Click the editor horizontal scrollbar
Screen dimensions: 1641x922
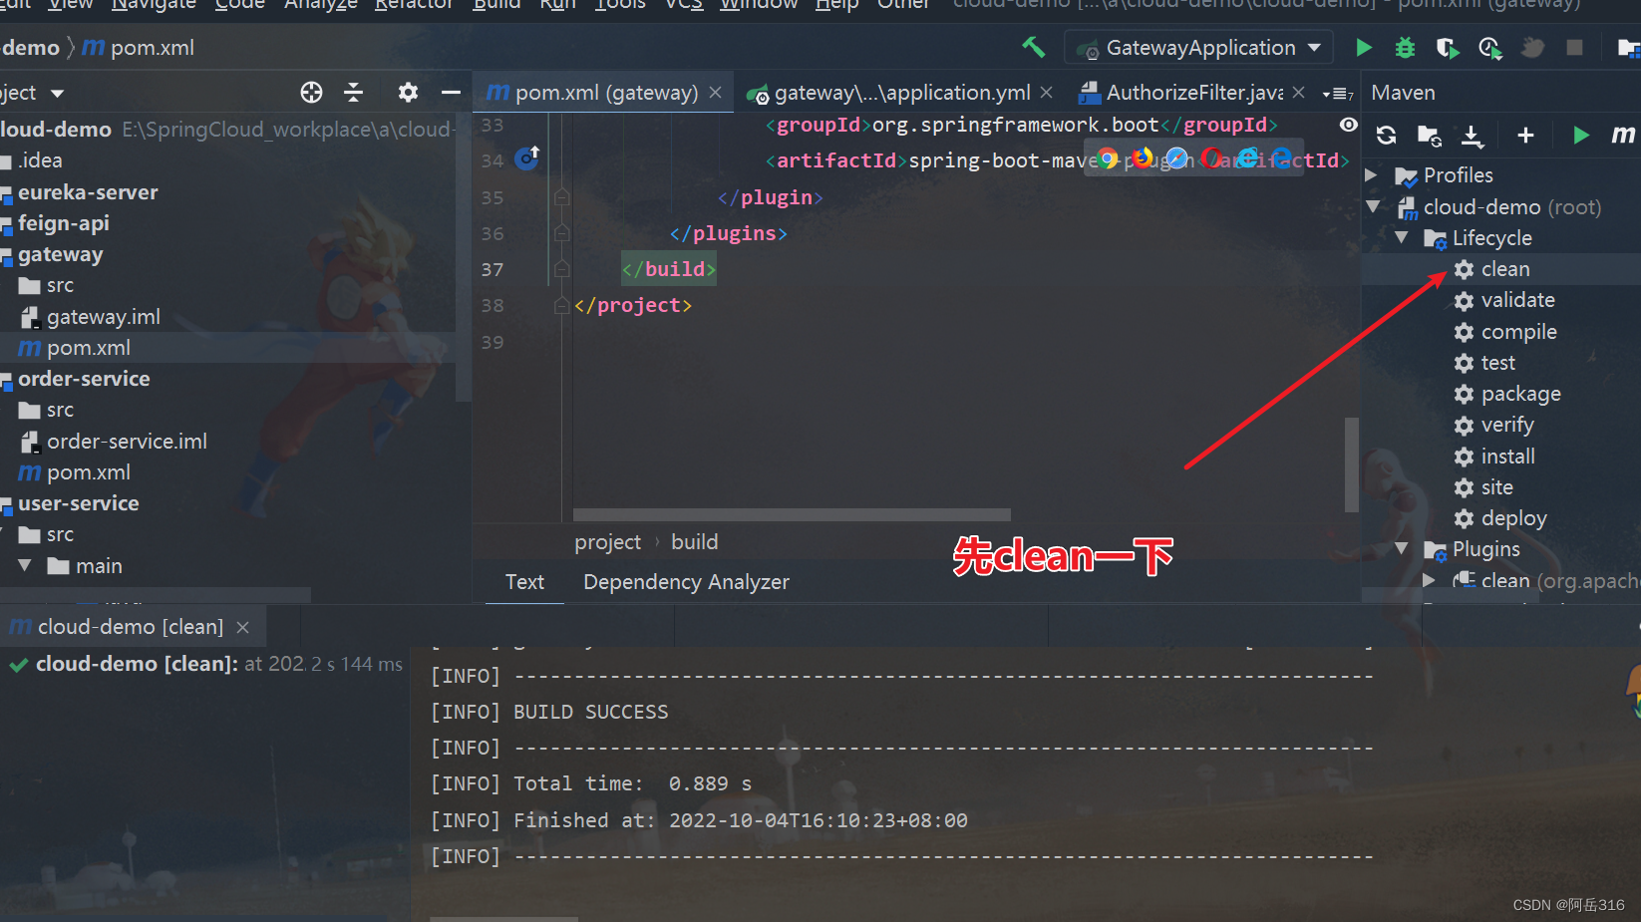coord(792,515)
